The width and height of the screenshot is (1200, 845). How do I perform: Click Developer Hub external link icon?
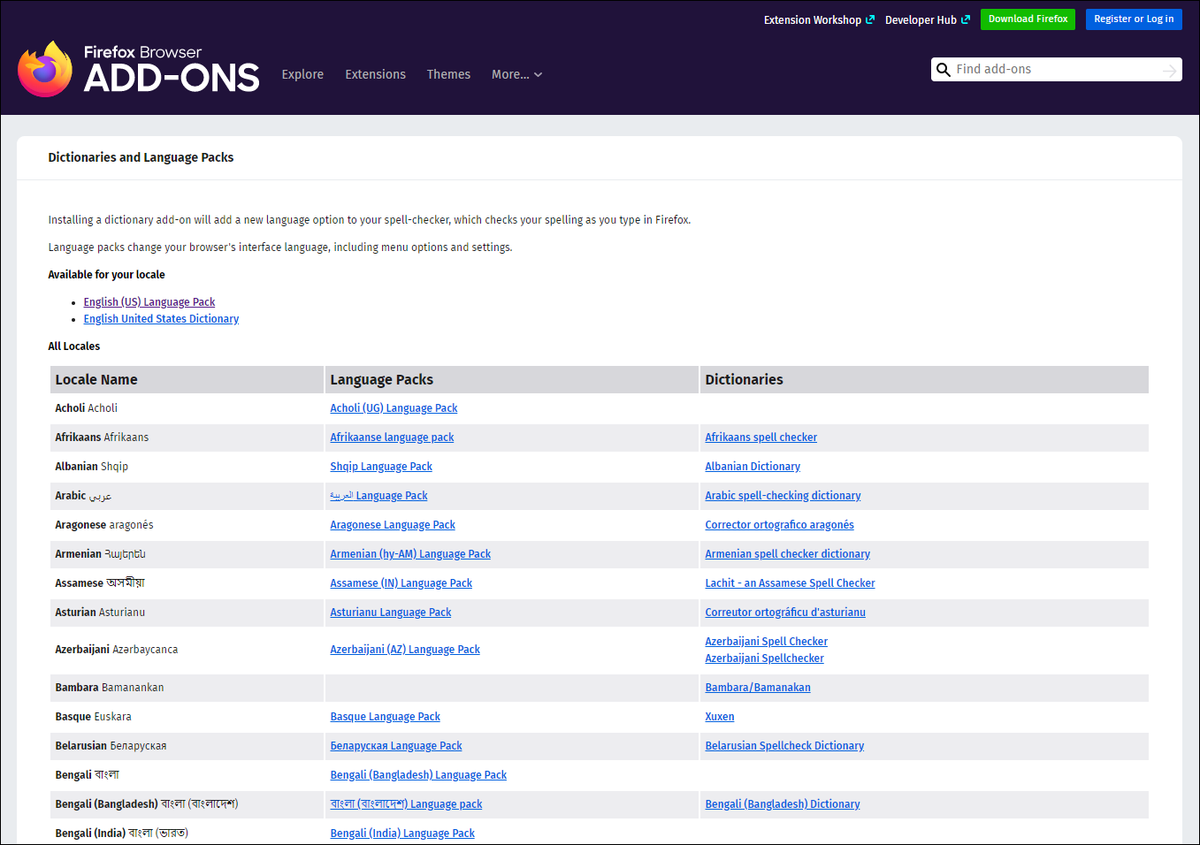966,19
